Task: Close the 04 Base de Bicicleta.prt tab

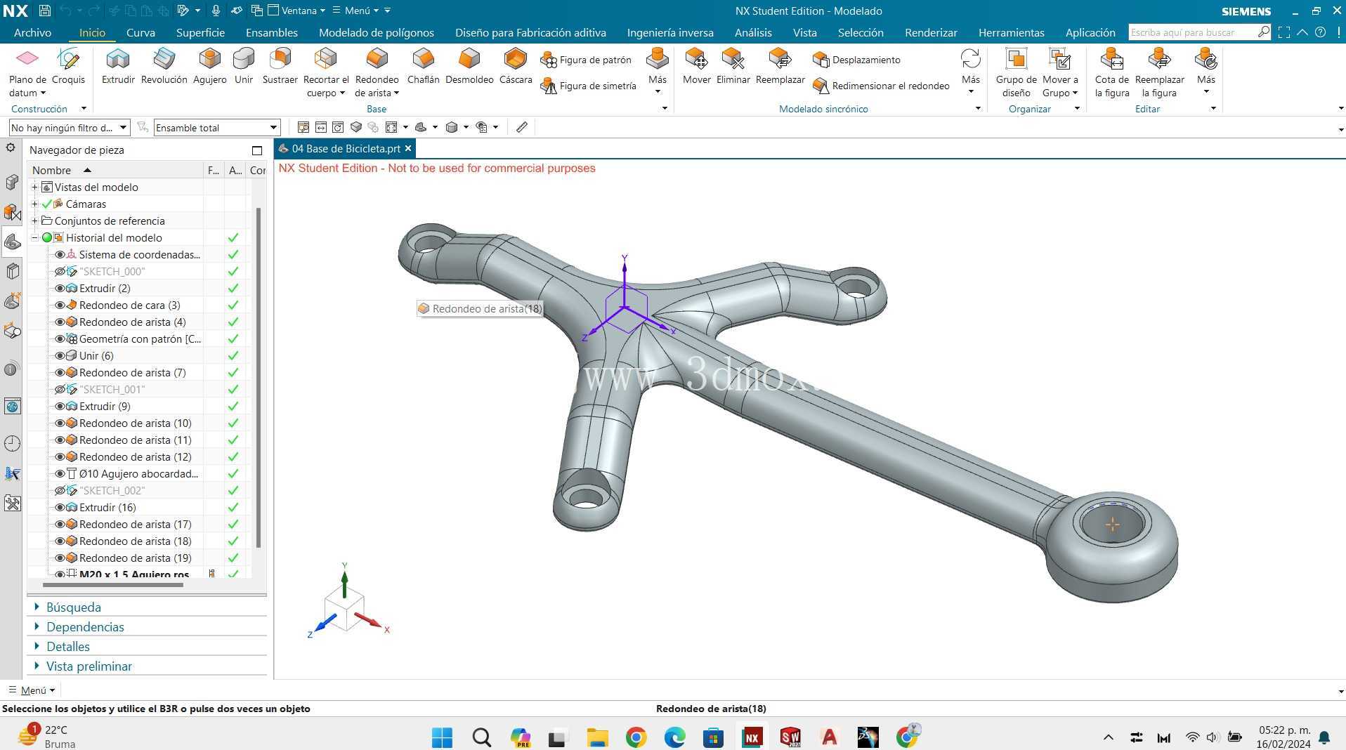Action: coord(407,148)
